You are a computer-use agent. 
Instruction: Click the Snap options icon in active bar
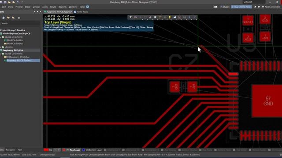[x=135, y=17]
